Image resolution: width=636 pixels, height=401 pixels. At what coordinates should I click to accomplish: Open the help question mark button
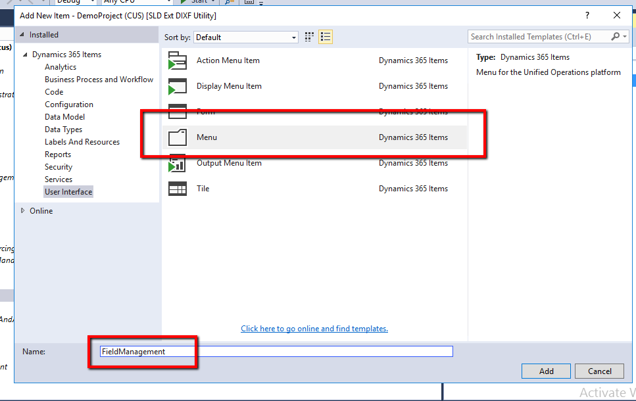coord(587,15)
